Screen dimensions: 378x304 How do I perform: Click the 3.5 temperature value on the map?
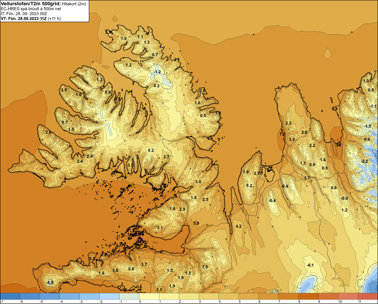[130, 165]
